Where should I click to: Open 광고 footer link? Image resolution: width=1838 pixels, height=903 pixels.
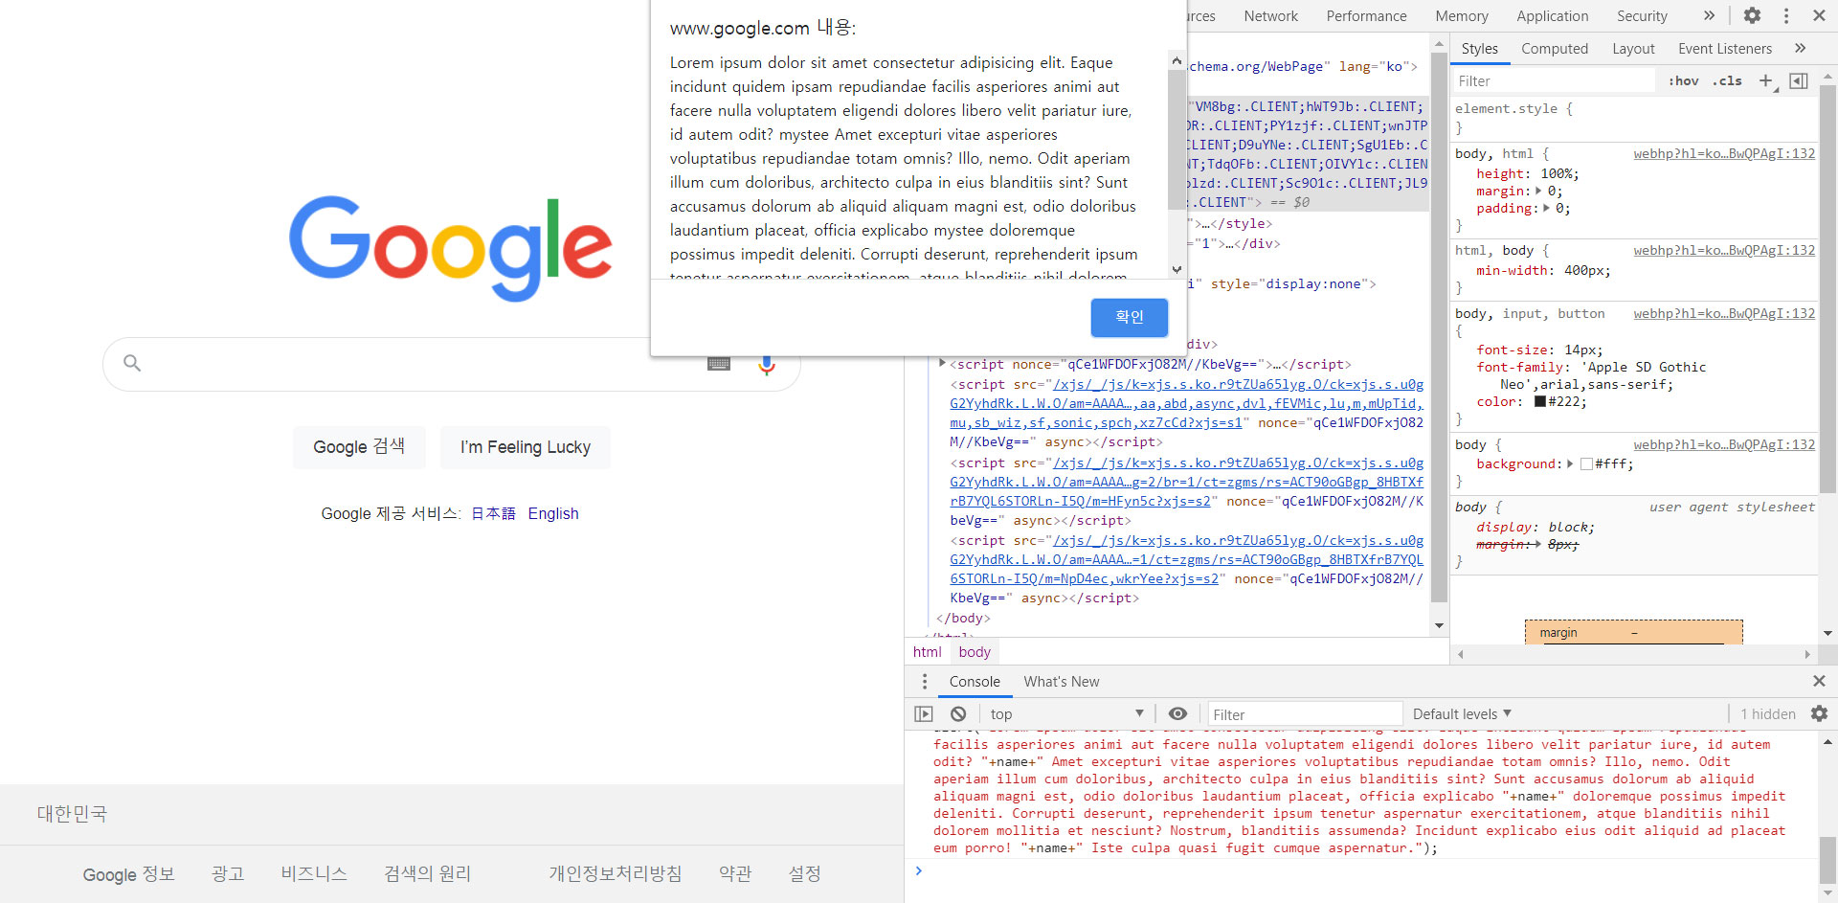228,874
